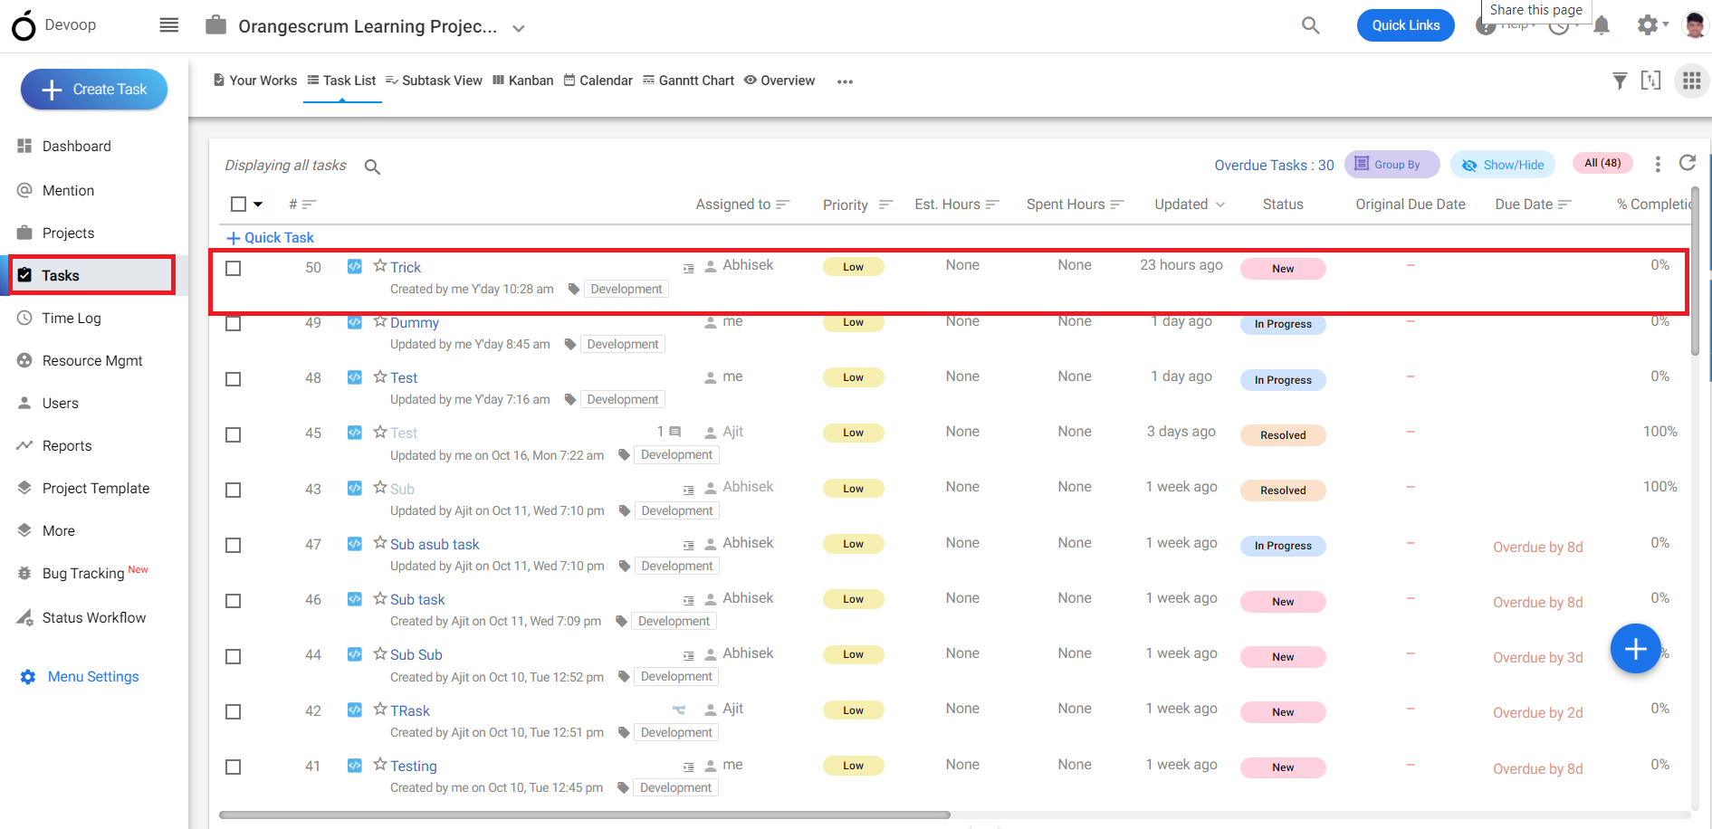Switch to Subtask View tab
The height and width of the screenshot is (829, 1712).
pos(434,81)
